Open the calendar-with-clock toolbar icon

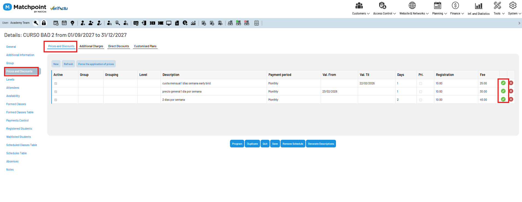[56, 23]
